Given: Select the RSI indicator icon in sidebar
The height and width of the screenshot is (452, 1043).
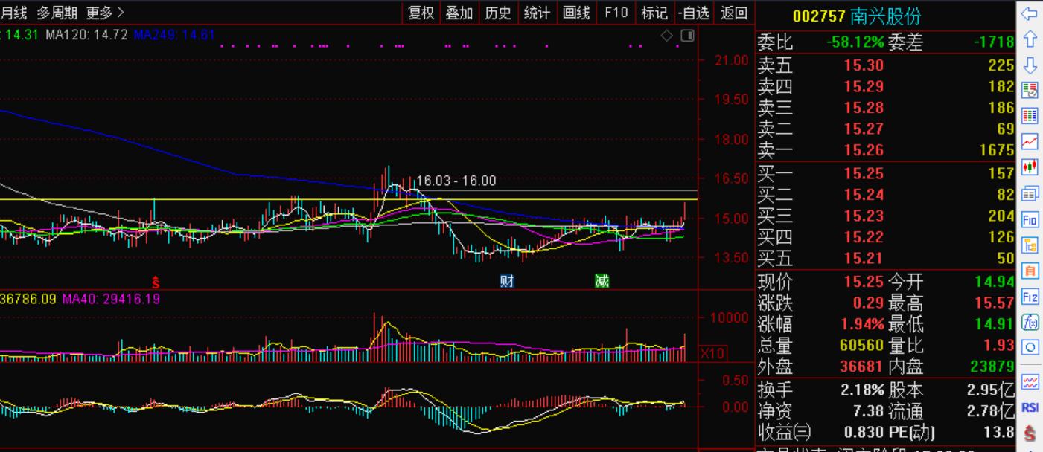Looking at the screenshot, I should (x=1030, y=407).
